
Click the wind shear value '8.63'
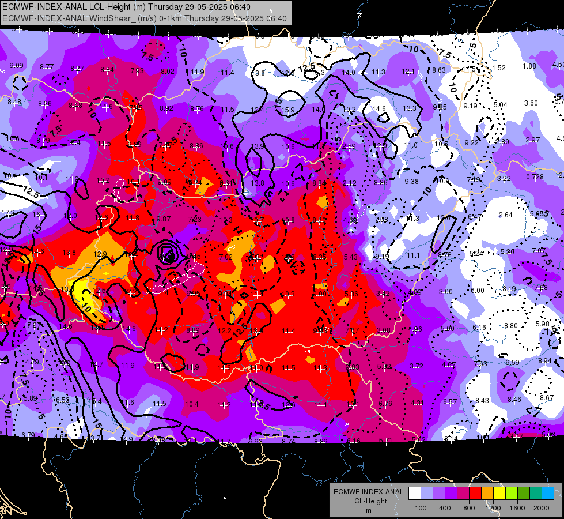coord(439,70)
